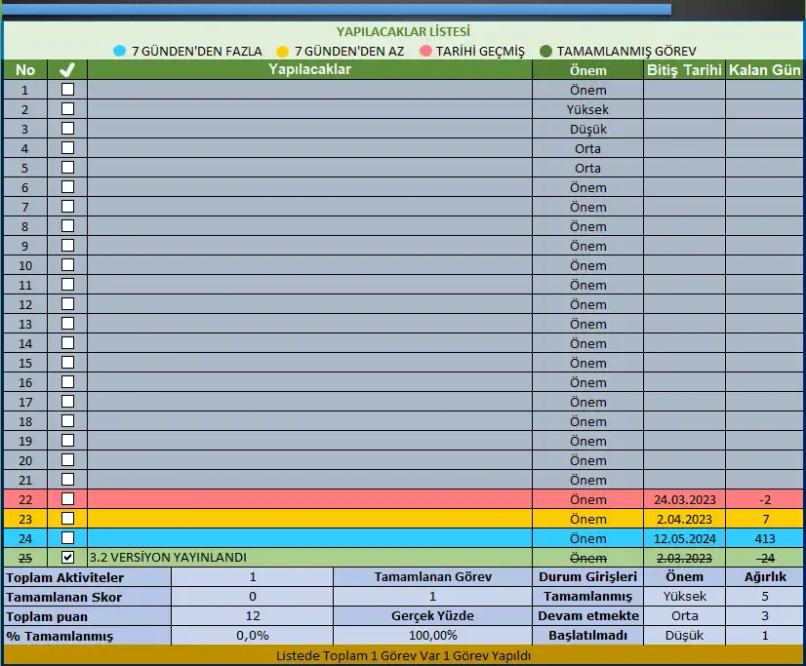Tick the checkbox in row 1

tap(67, 90)
